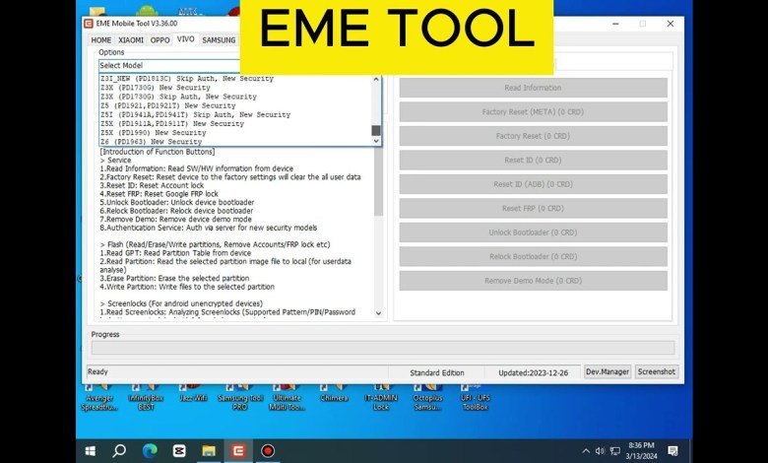Show hidden system tray icons
The height and width of the screenshot is (463, 768).
[586, 451]
